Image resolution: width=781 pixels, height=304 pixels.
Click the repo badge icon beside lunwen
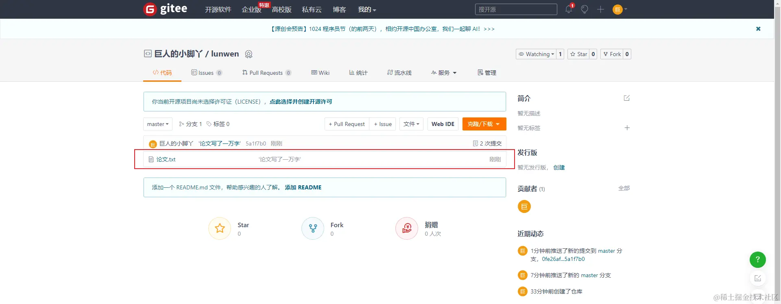click(x=249, y=54)
